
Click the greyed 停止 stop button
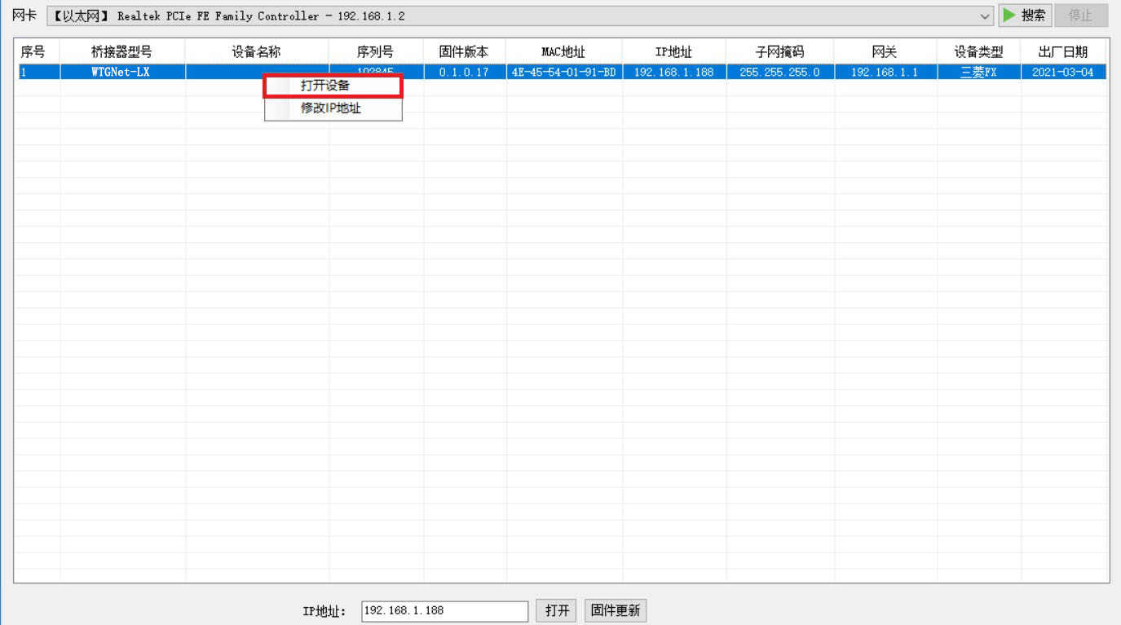pos(1081,15)
